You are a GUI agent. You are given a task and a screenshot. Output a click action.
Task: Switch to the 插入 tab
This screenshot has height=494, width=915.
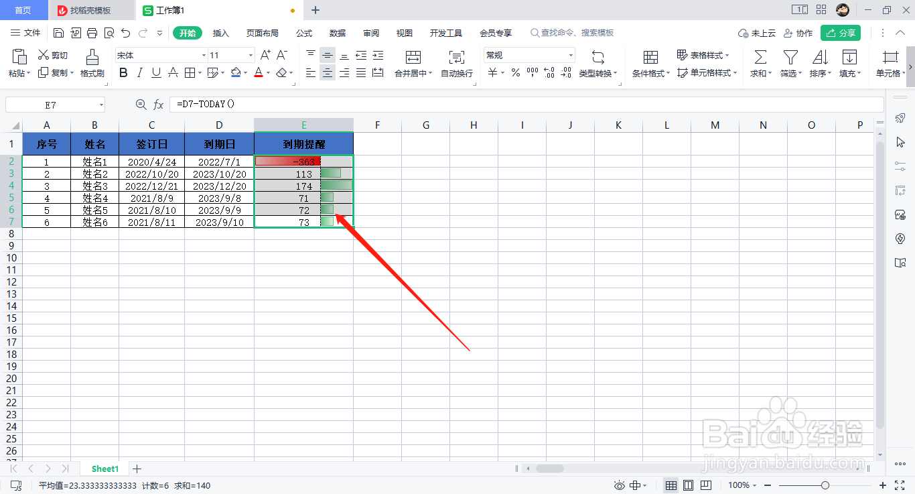click(x=221, y=33)
